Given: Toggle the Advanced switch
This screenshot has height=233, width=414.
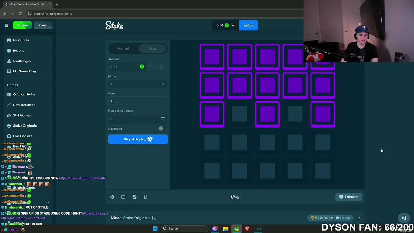Looking at the screenshot, I should pyautogui.click(x=162, y=128).
